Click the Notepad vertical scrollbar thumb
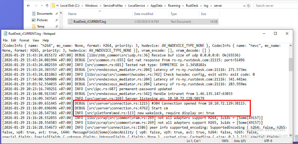298x144 pixels. click(290, 64)
